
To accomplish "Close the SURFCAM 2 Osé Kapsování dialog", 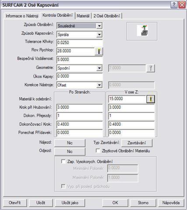I will click(182, 5).
